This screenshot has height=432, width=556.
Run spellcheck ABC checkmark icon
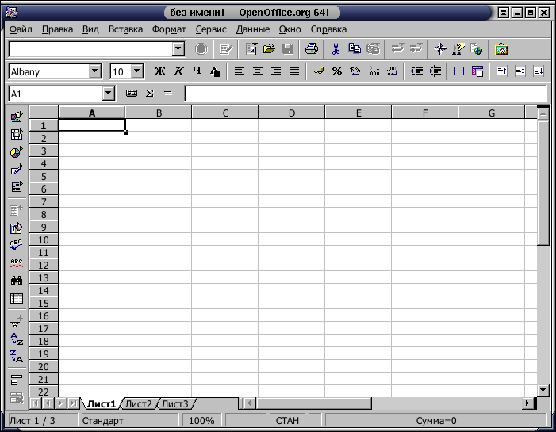coord(17,244)
